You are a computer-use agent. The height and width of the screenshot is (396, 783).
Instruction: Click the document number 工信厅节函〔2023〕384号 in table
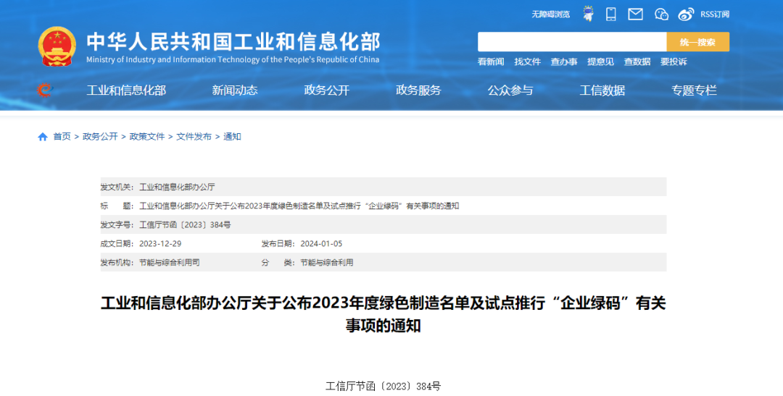point(186,225)
